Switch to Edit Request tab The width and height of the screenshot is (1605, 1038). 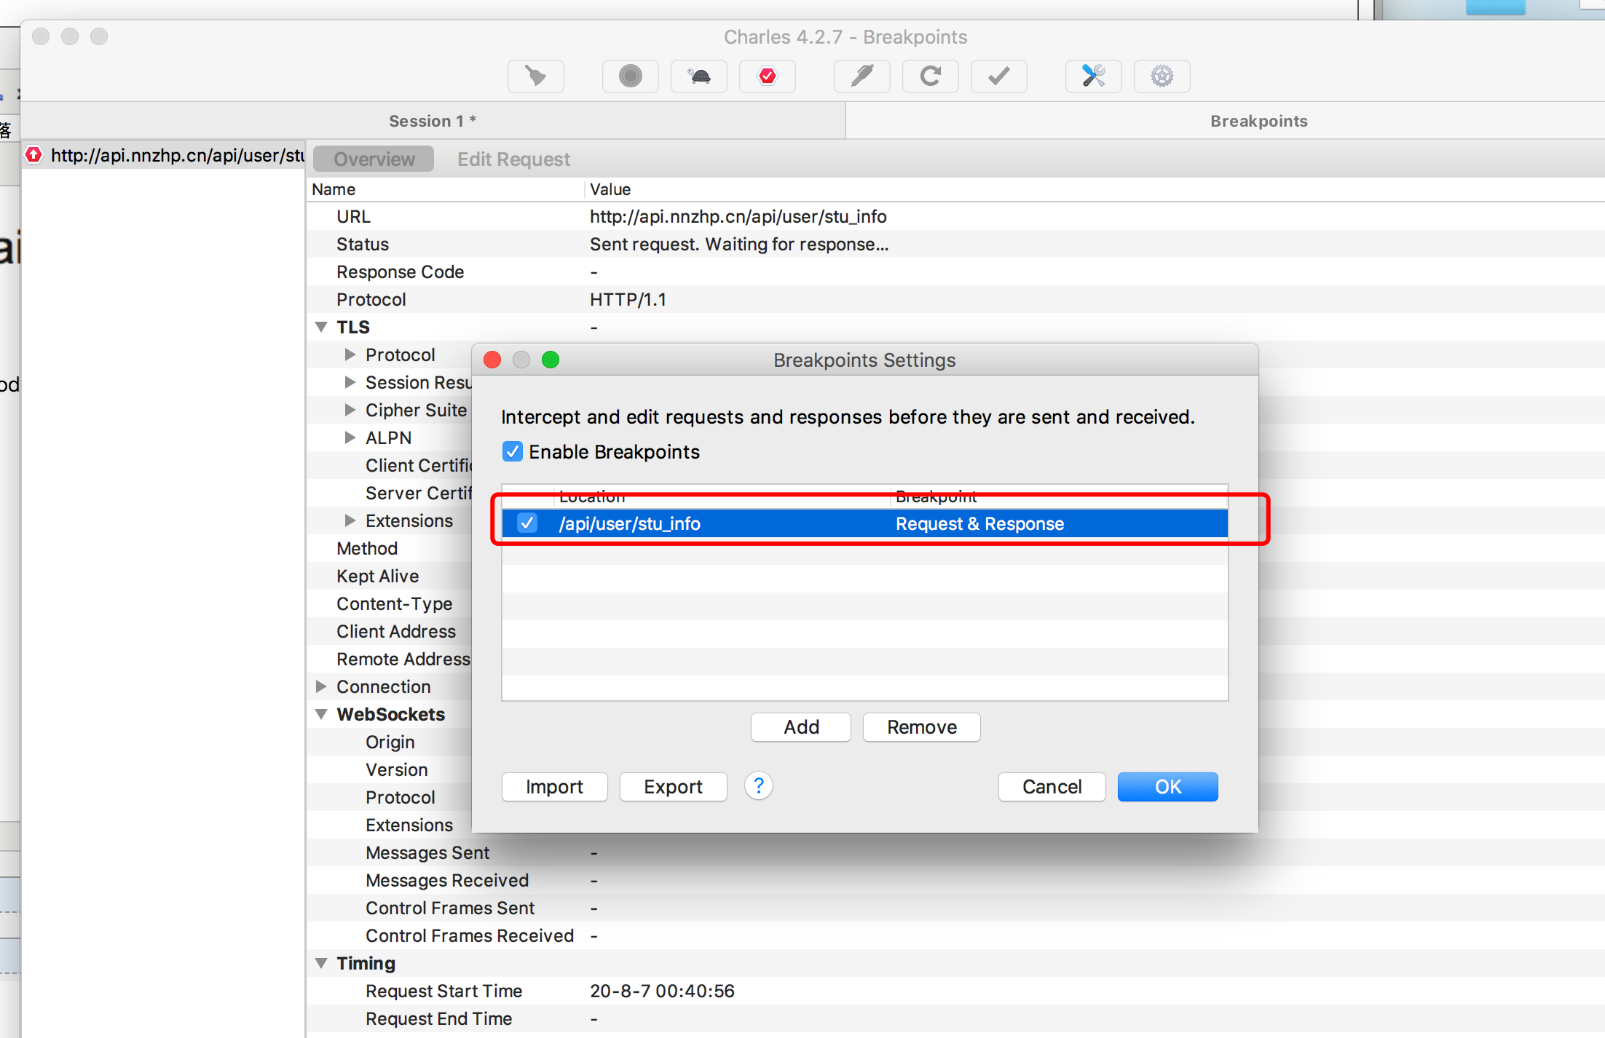(x=513, y=159)
